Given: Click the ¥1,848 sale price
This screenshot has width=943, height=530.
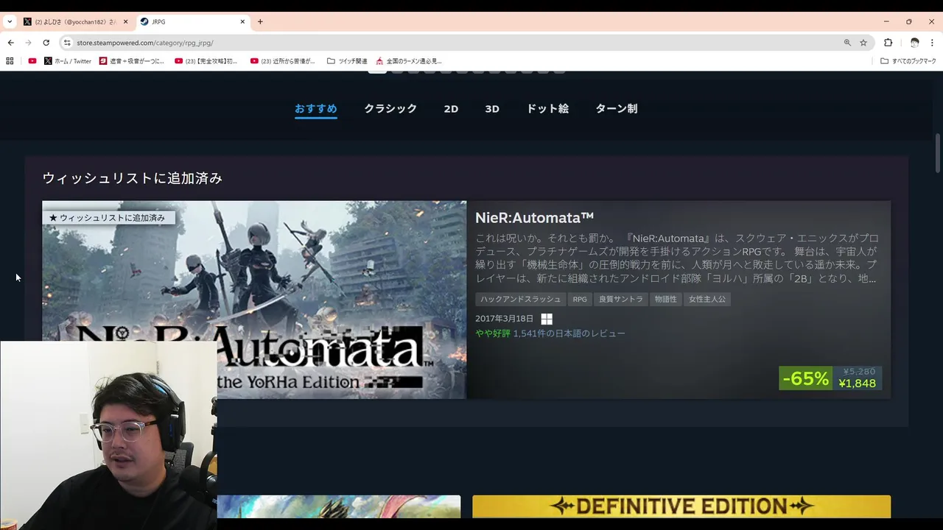Looking at the screenshot, I should point(857,384).
